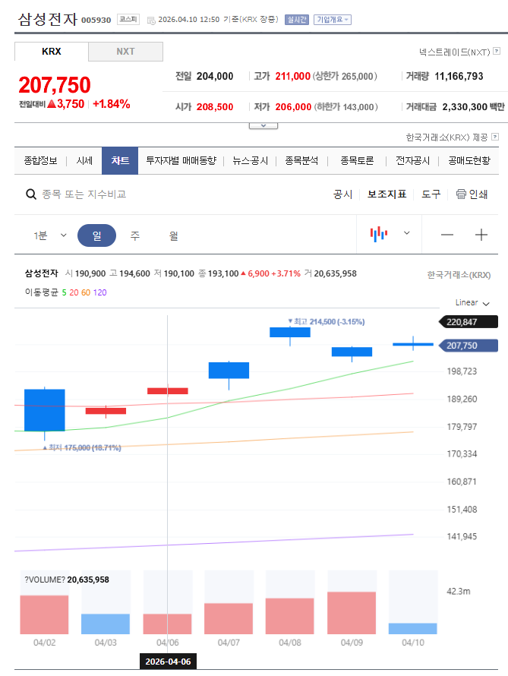Open the 넥스트레이드(NXT) help icon
508x676 pixels.
[x=497, y=51]
